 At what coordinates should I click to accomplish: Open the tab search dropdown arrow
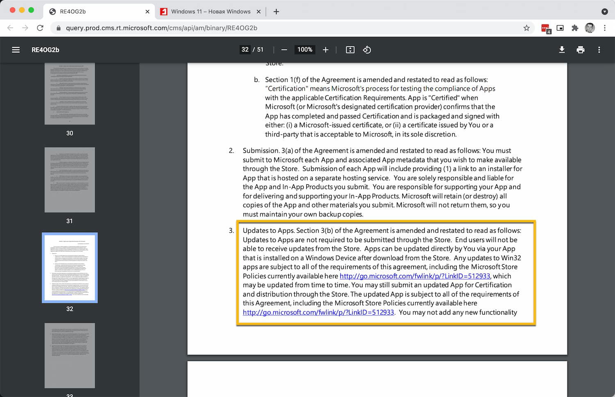[x=604, y=11]
